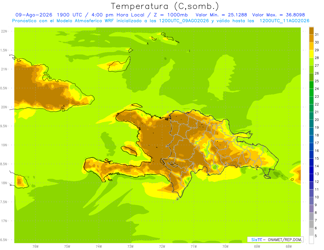Select the date text "09-Ago-2026"

tap(34, 15)
